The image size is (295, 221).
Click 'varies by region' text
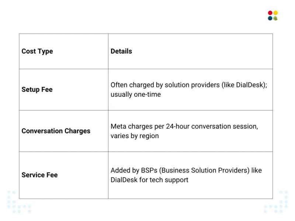(135, 136)
